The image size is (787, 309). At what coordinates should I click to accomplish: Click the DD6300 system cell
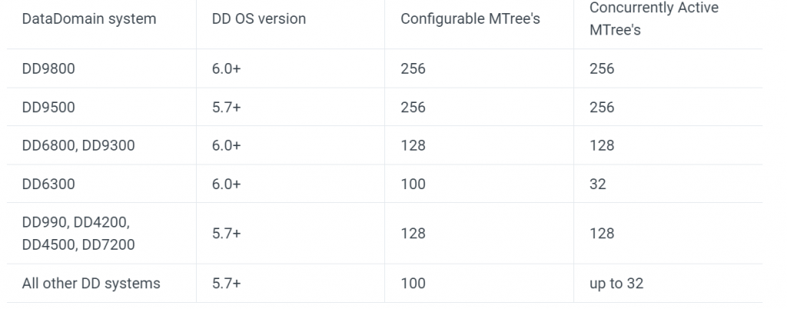48,184
